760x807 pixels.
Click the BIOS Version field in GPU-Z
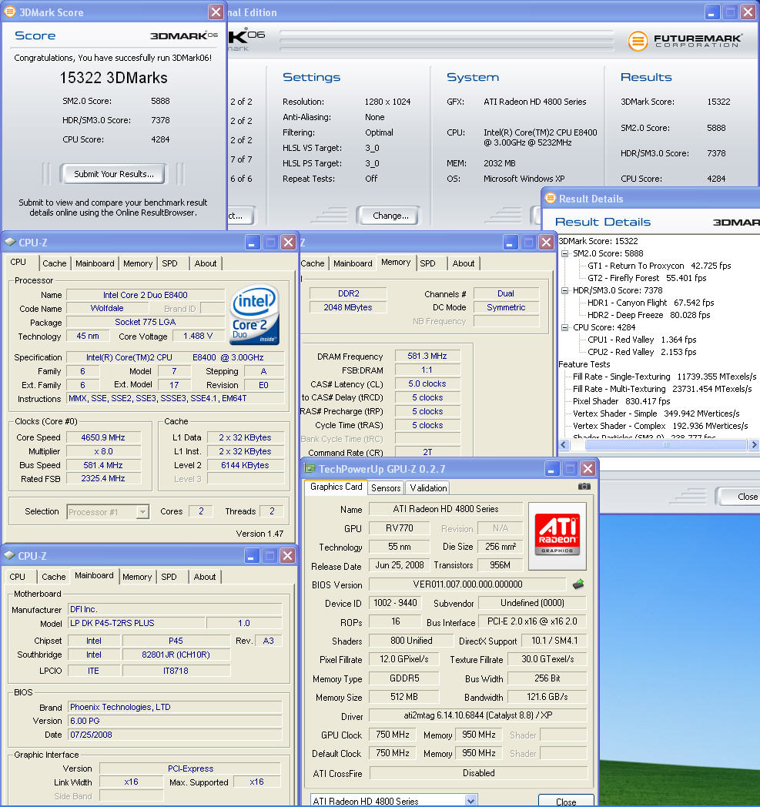467,584
